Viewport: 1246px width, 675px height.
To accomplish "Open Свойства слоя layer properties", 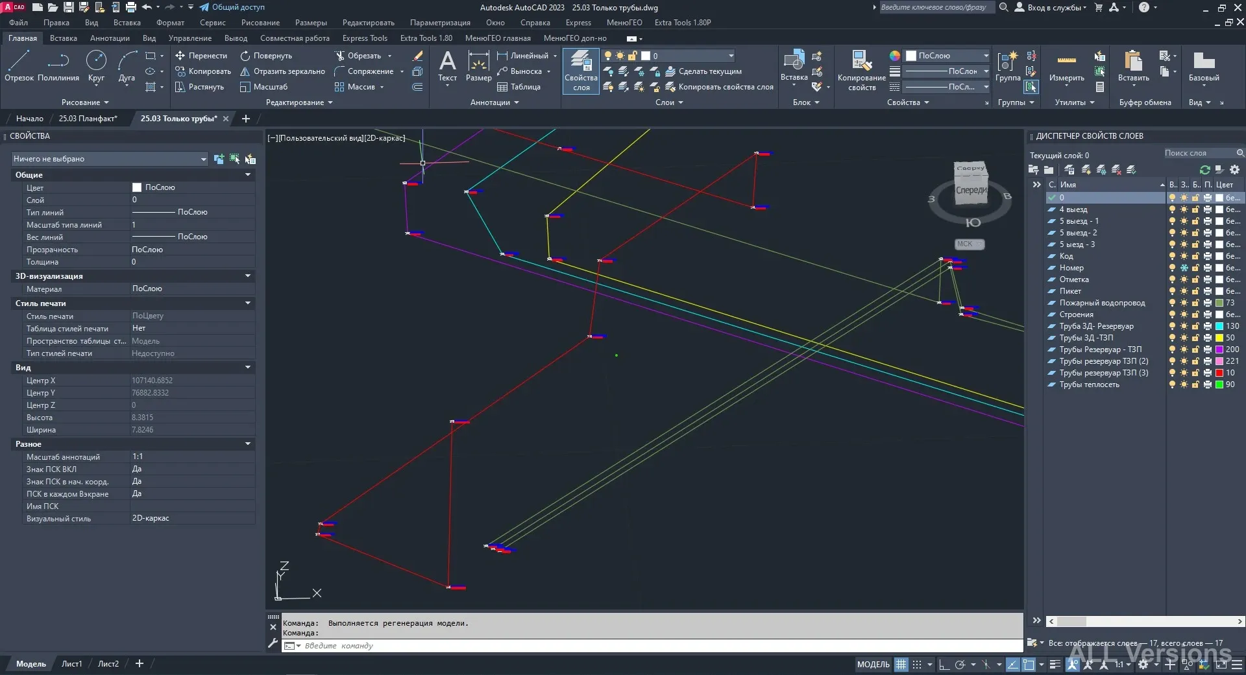I will 581,71.
